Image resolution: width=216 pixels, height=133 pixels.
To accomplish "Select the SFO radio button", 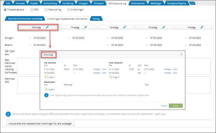I will click(32, 10).
